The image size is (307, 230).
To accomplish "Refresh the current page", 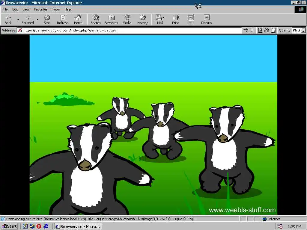I will point(63,19).
